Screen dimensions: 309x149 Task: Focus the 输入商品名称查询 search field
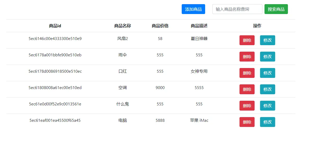(237, 9)
